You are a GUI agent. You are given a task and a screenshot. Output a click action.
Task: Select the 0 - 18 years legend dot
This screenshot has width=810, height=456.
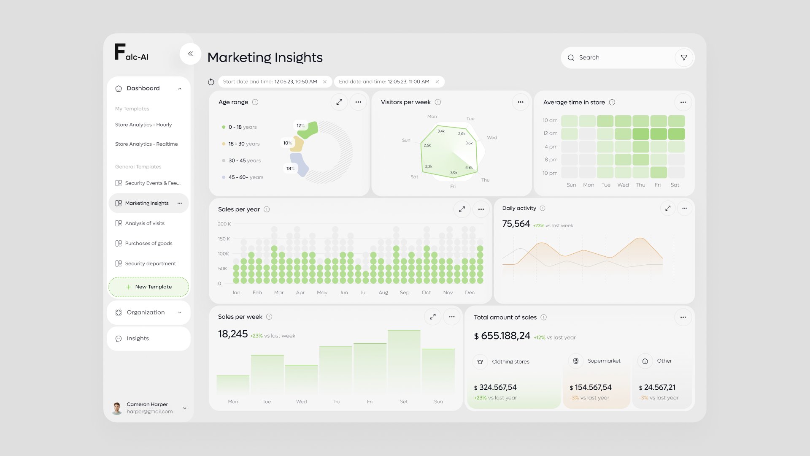coord(224,127)
